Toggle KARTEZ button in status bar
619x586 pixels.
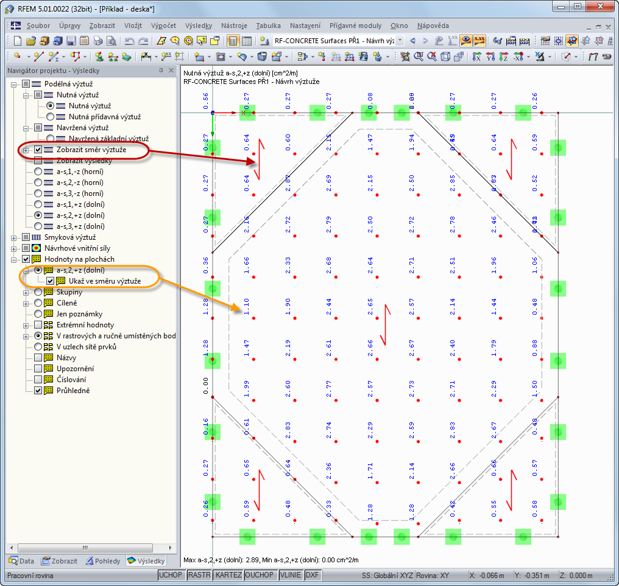point(228,575)
